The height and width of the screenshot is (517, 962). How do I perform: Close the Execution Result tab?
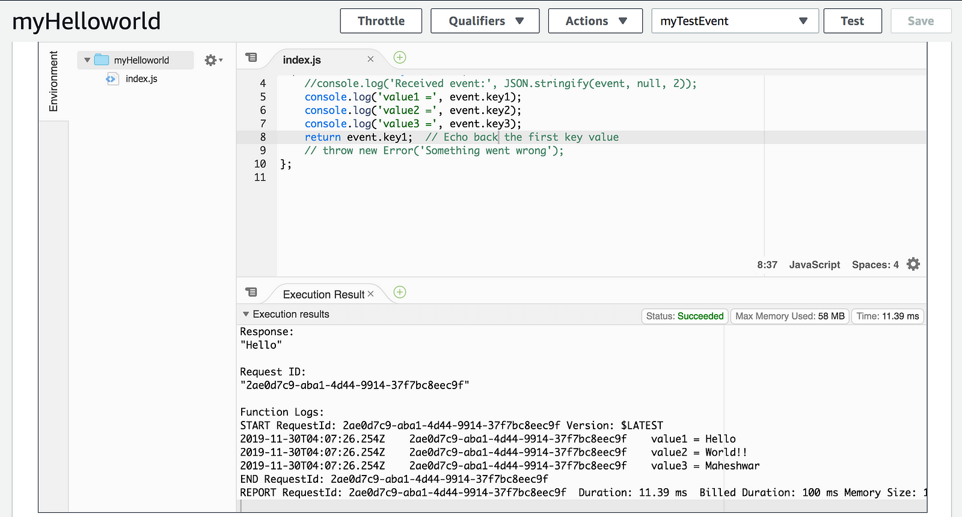(370, 294)
